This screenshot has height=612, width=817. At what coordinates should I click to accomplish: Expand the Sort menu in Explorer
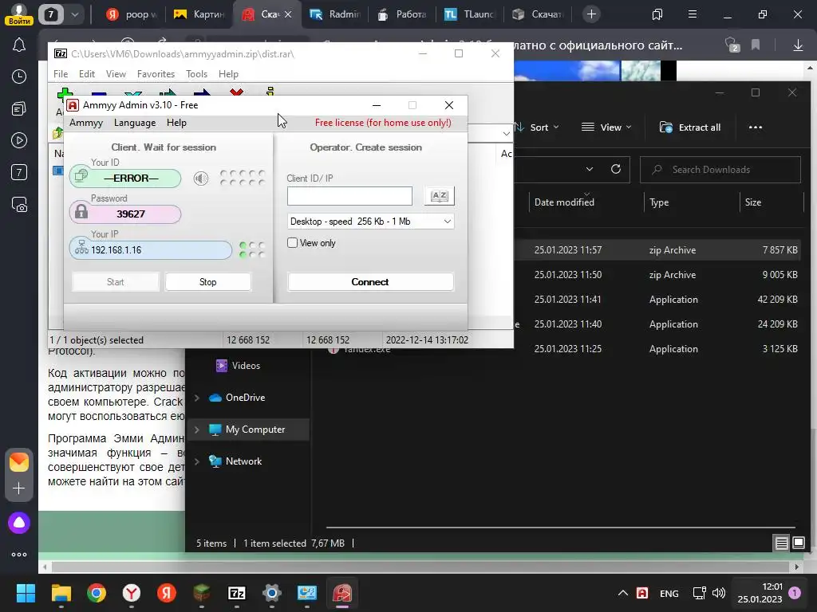point(537,127)
